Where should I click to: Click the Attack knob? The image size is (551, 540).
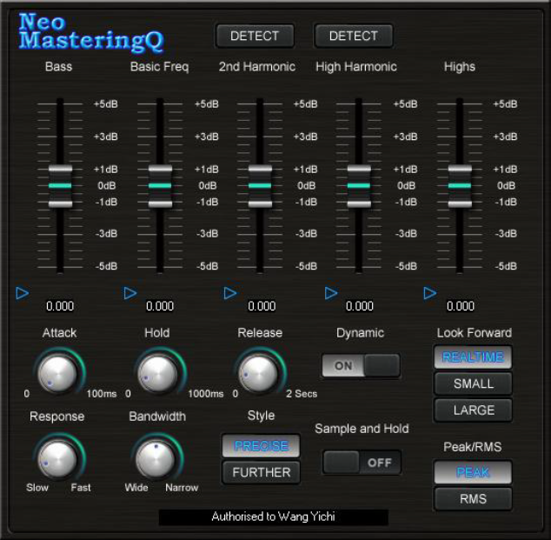[x=57, y=373]
